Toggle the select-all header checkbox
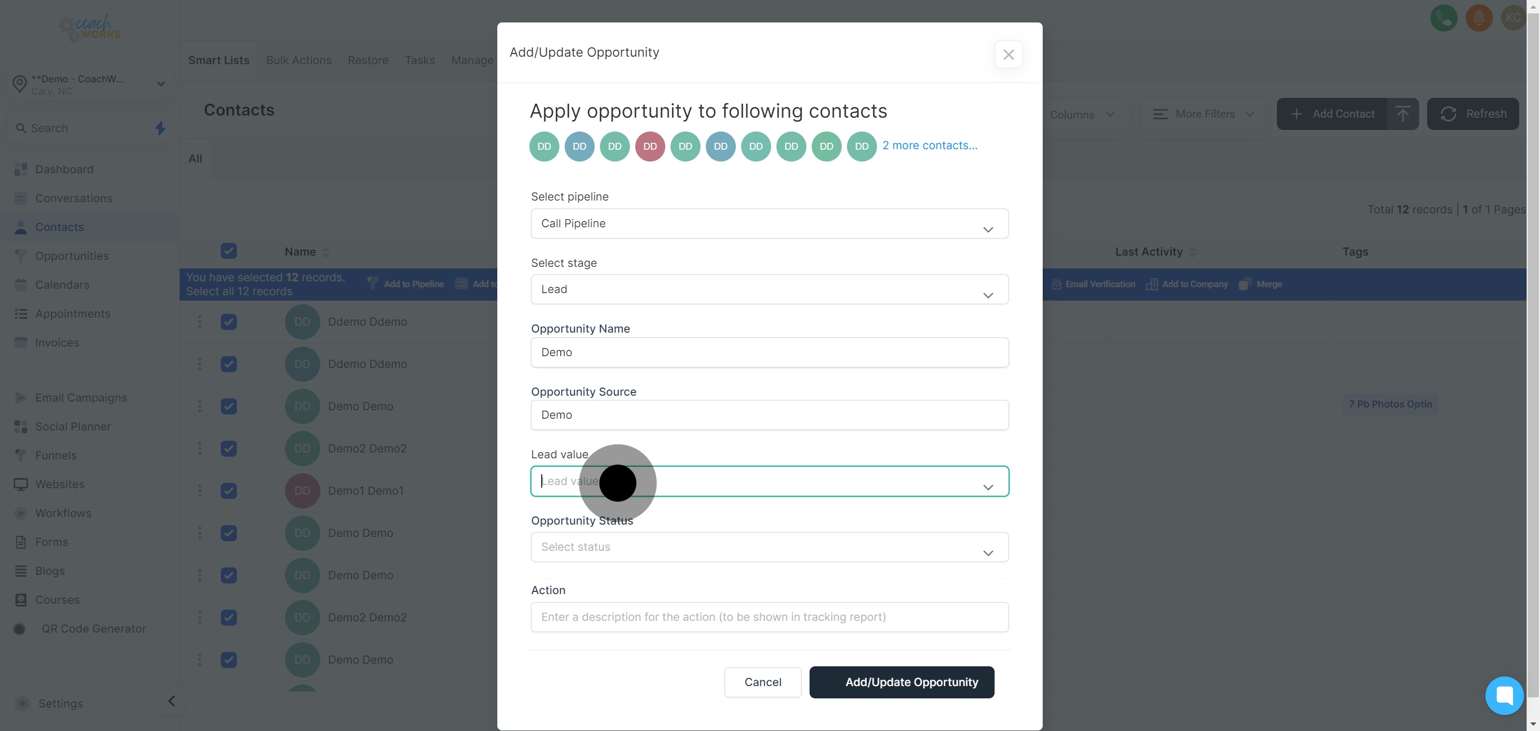The width and height of the screenshot is (1540, 731). [x=228, y=251]
